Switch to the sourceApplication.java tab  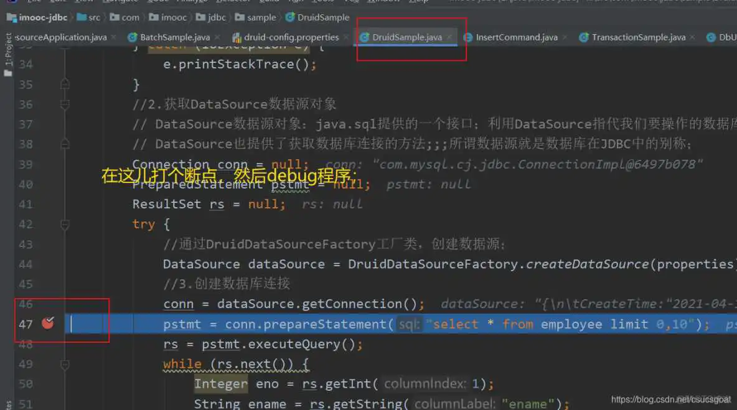61,37
